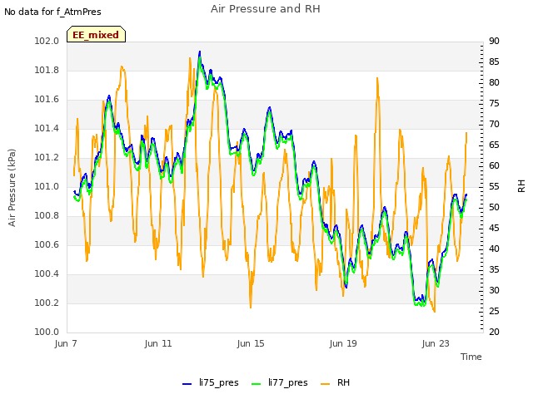This screenshot has height=399, width=533.
Task: Click the 35 RH tick label
Action: point(494,269)
